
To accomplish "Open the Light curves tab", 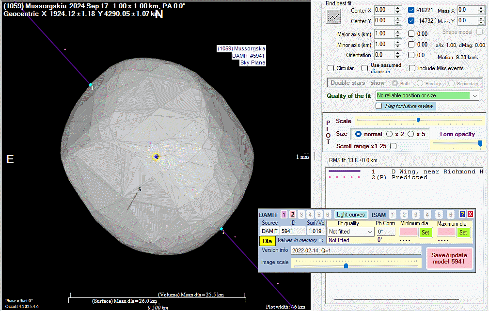I will [350, 215].
